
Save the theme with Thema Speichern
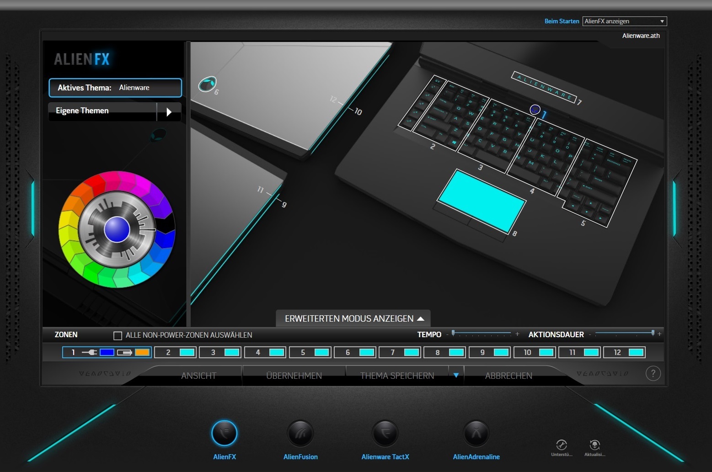397,376
